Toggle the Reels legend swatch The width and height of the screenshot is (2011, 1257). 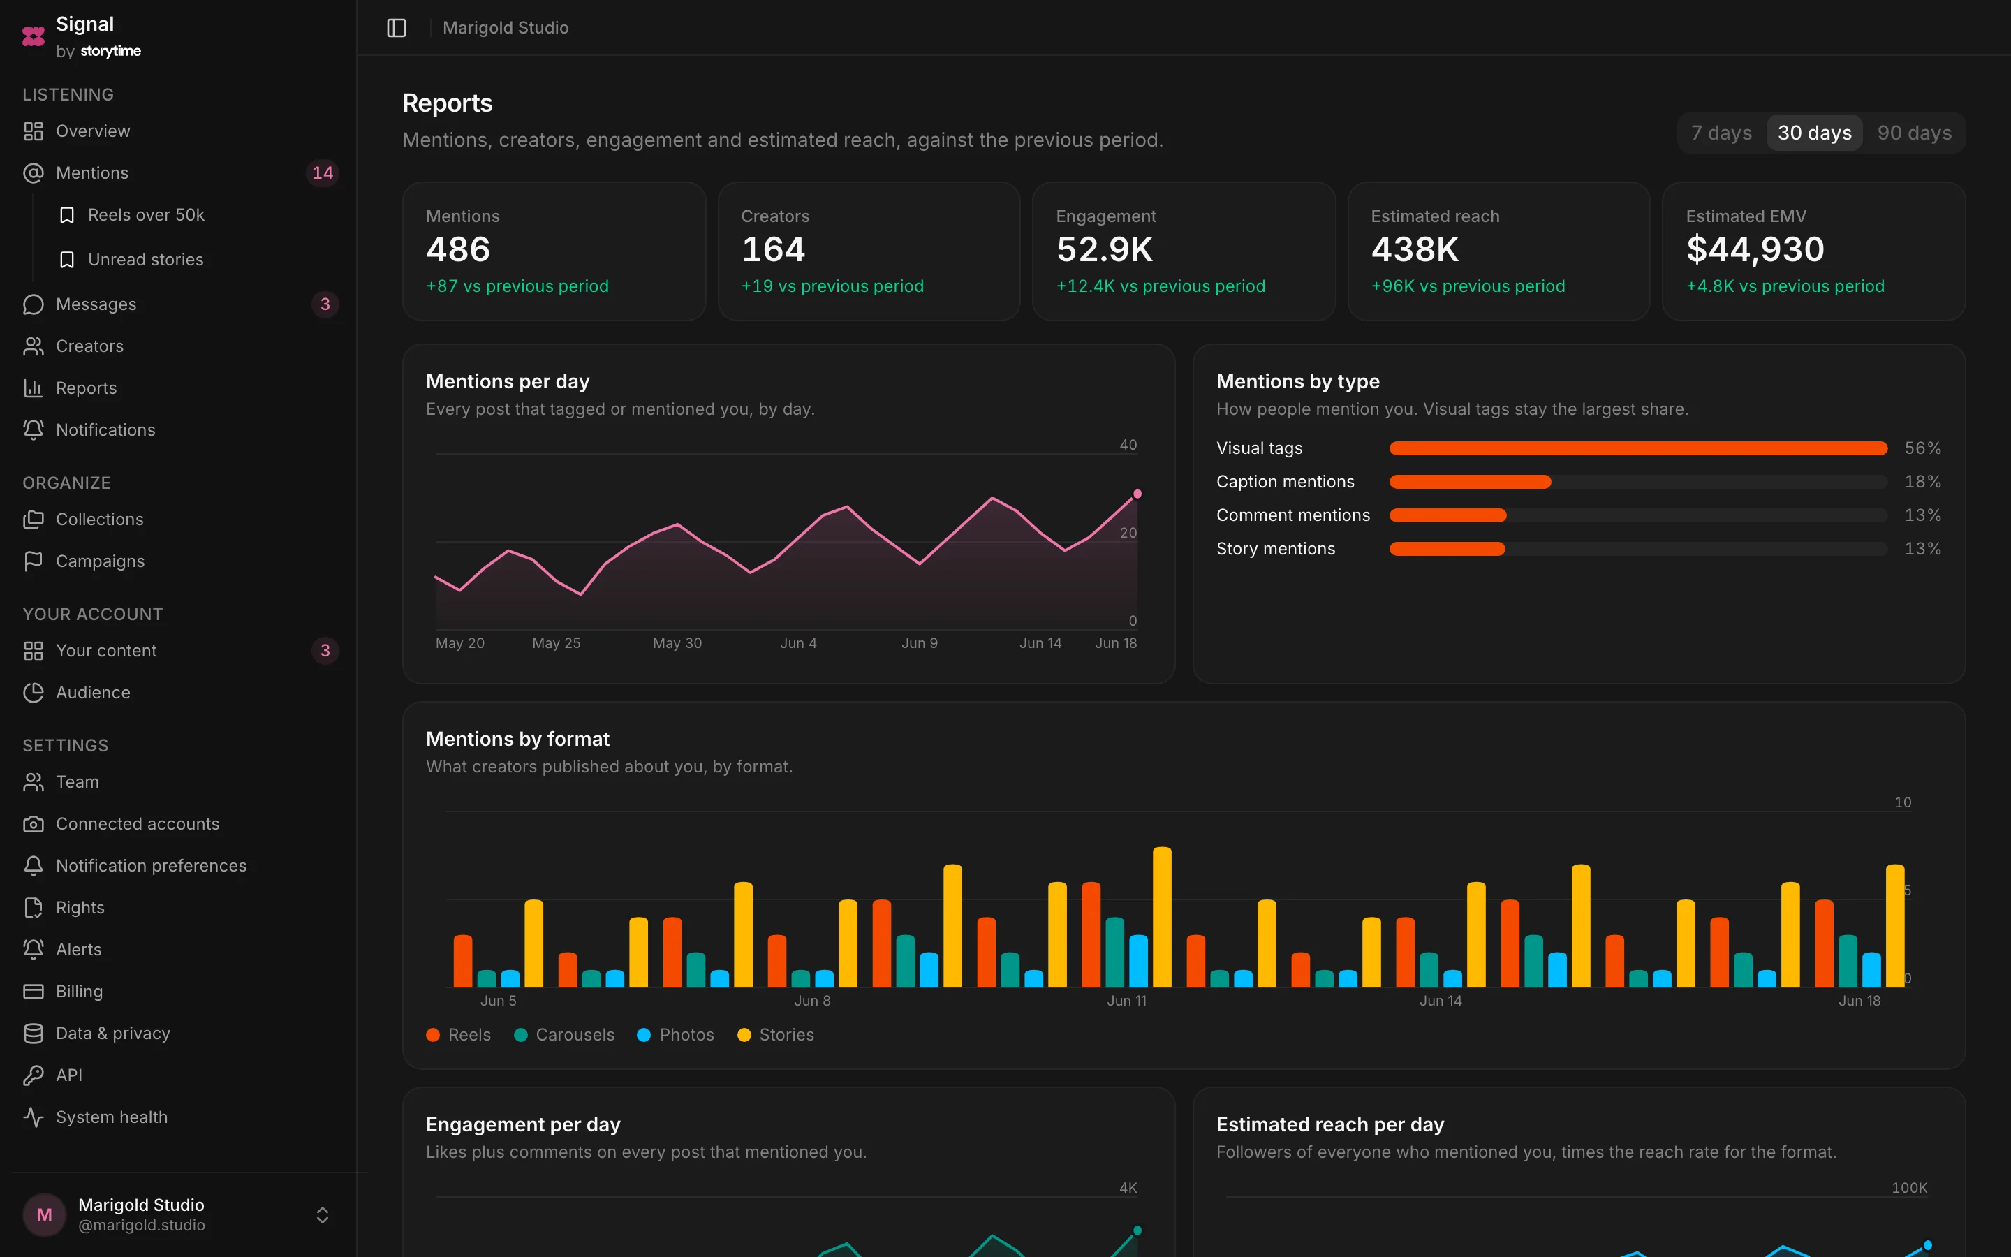click(433, 1035)
